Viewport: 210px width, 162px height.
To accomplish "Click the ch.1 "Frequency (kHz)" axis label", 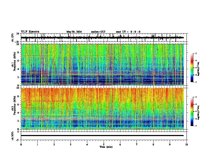I will [x=15, y=61].
